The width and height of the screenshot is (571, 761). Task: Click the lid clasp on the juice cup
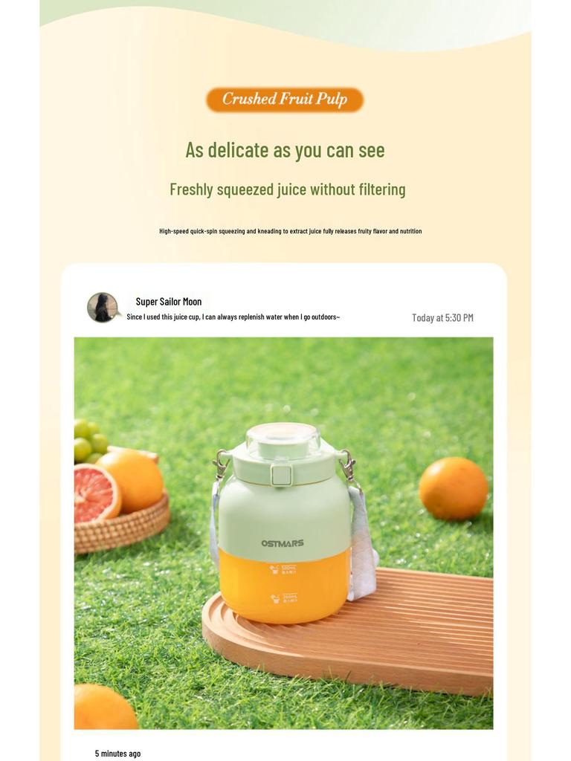[282, 475]
